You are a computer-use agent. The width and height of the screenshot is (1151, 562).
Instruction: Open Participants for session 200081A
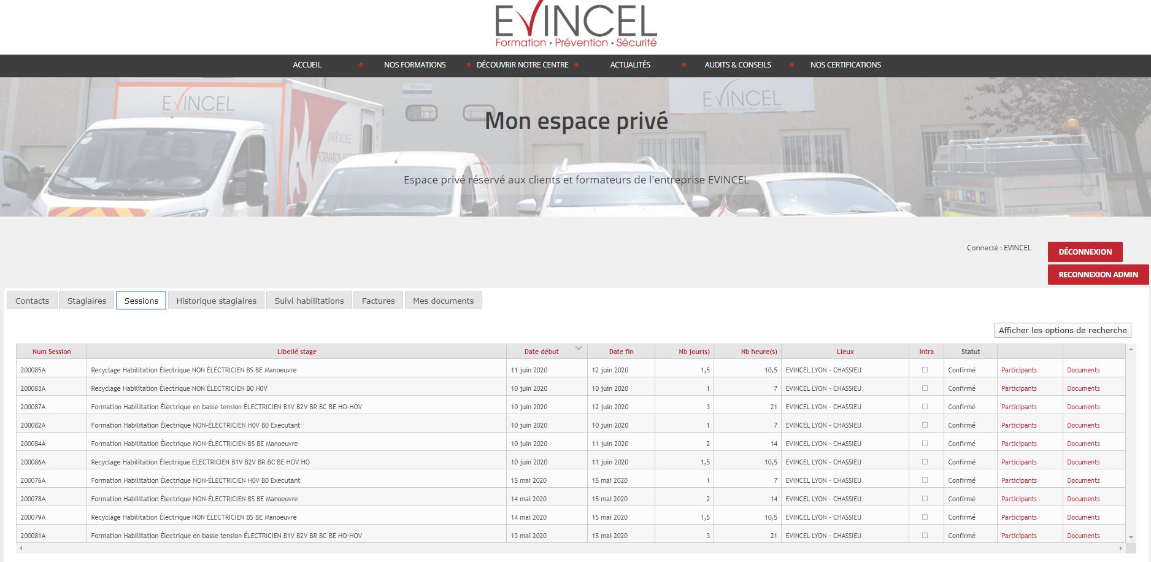point(1019,536)
